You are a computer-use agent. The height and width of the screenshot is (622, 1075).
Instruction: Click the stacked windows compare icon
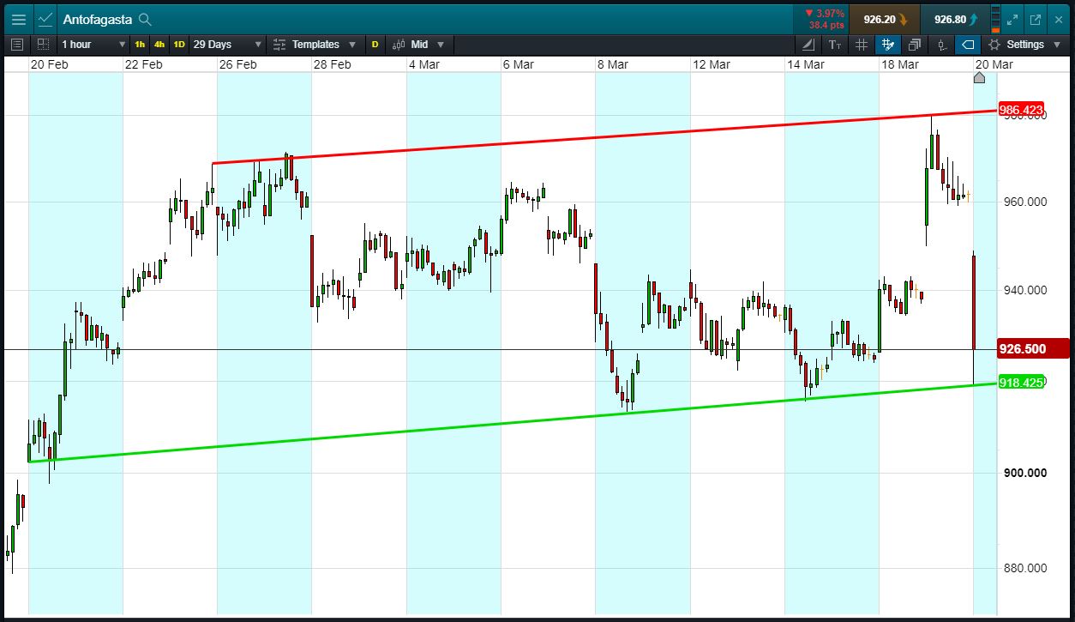coord(915,45)
